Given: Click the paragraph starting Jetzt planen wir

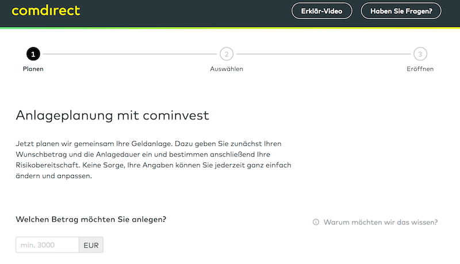Looking at the screenshot, I should pos(154,160).
